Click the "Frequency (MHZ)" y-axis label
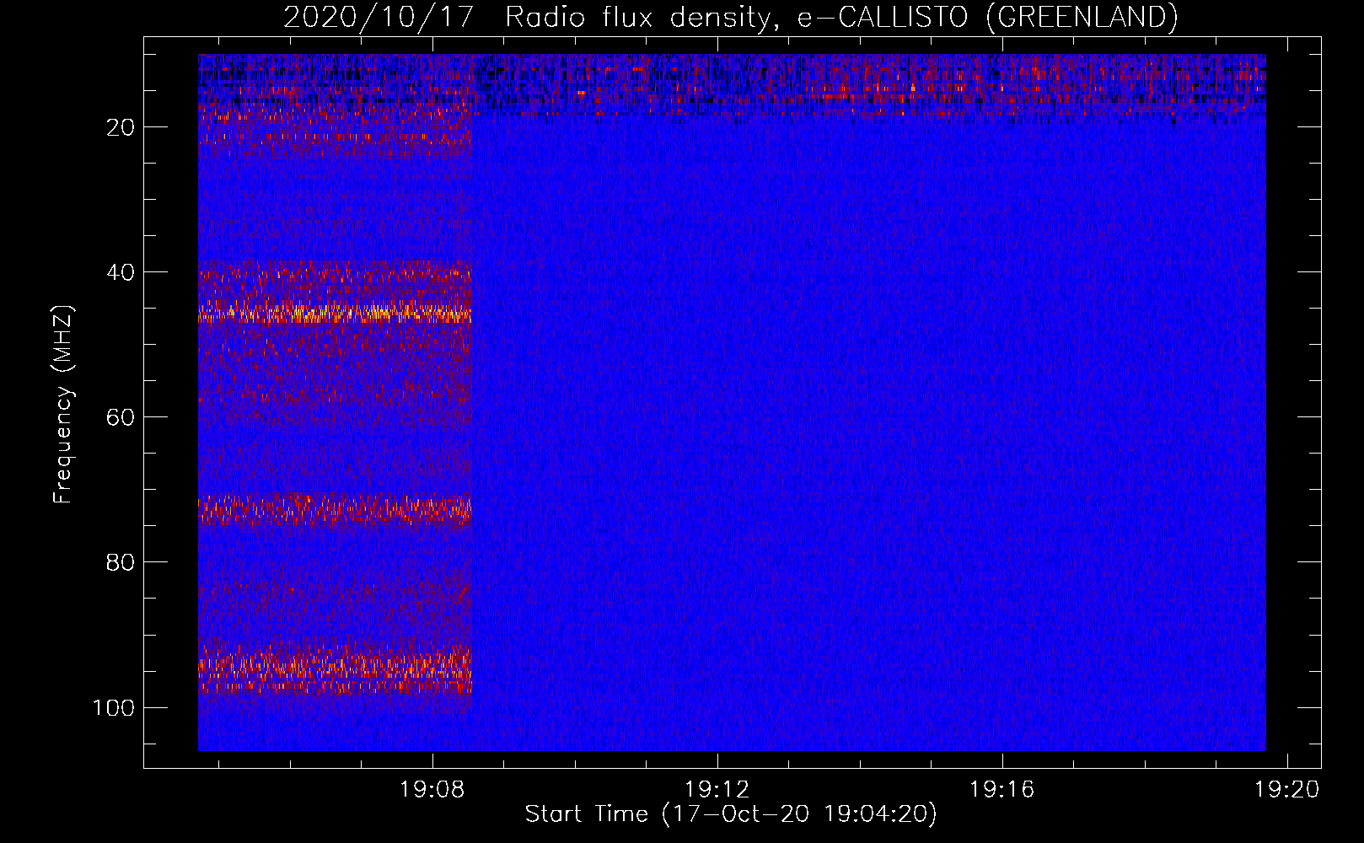1364x843 pixels. click(x=63, y=405)
